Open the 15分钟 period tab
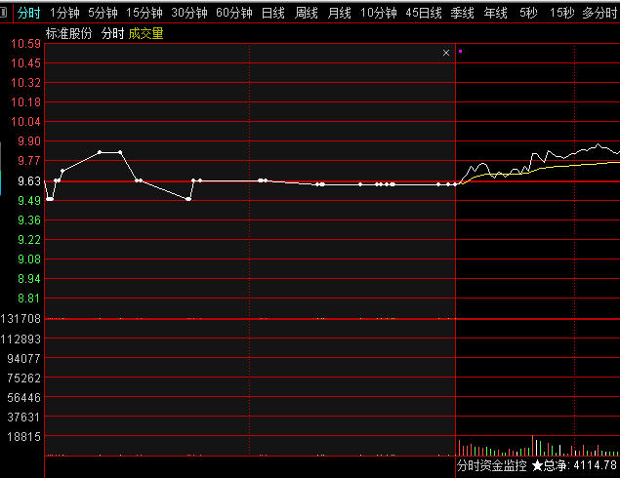Screen dimensions: 620x478 pos(145,13)
